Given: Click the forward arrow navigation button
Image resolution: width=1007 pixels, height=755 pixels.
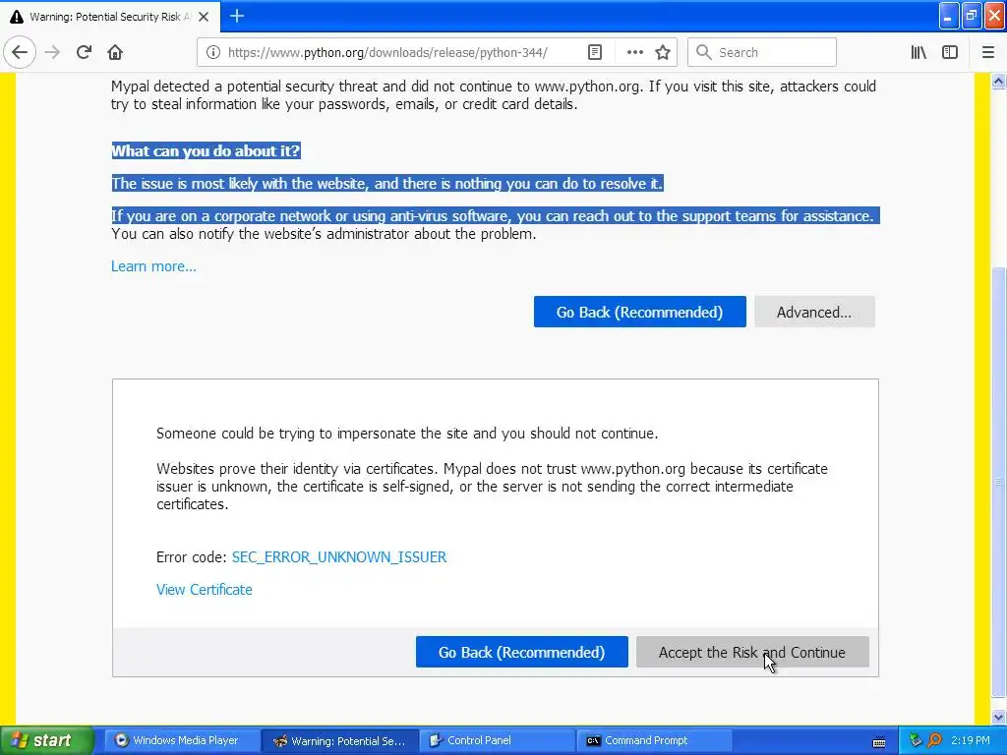Looking at the screenshot, I should click(52, 52).
